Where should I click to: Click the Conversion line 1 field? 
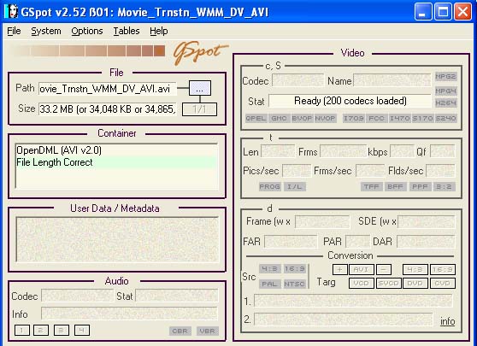click(353, 301)
